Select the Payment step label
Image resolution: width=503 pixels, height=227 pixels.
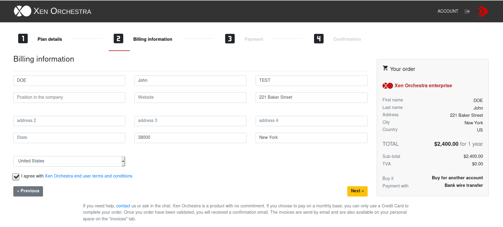254,39
